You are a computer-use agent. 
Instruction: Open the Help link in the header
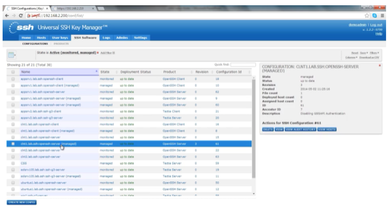pyautogui.click(x=379, y=34)
